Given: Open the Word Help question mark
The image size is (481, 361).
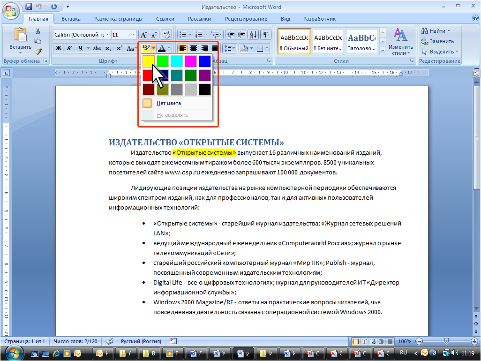Looking at the screenshot, I should 475,18.
